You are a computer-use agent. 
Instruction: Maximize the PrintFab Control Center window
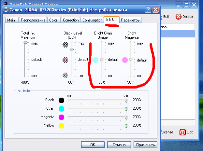(186, 5)
